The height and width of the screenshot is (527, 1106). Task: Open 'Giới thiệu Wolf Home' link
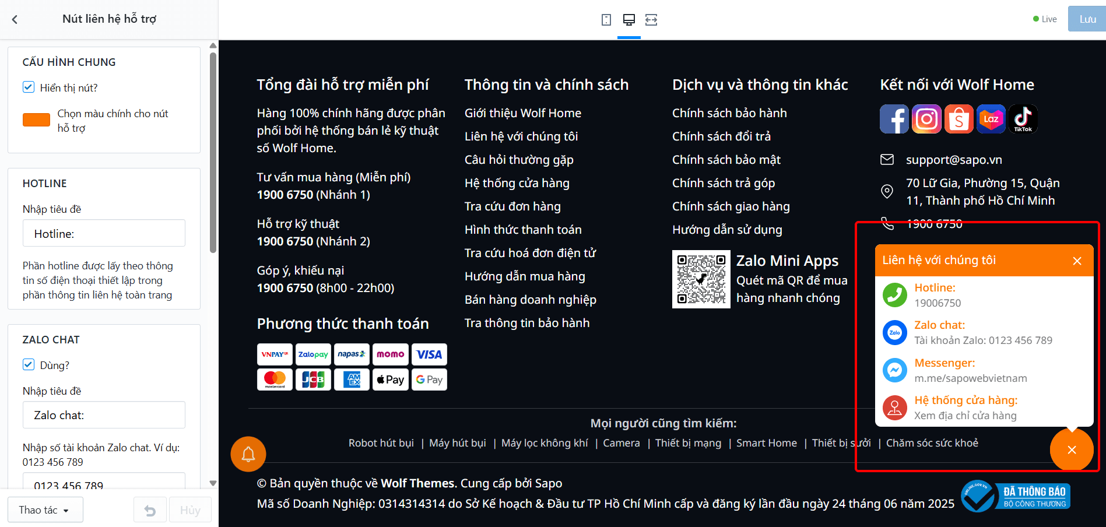click(x=523, y=113)
